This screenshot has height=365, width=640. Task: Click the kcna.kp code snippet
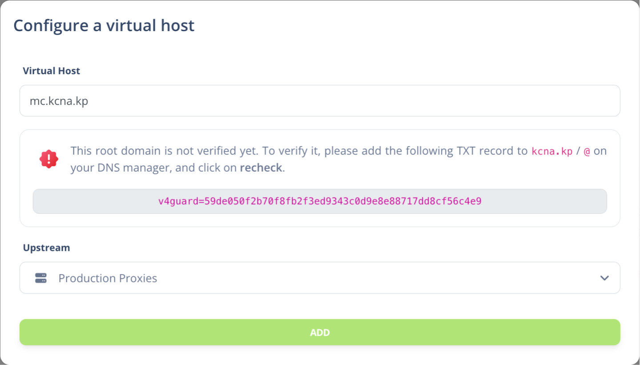point(552,151)
